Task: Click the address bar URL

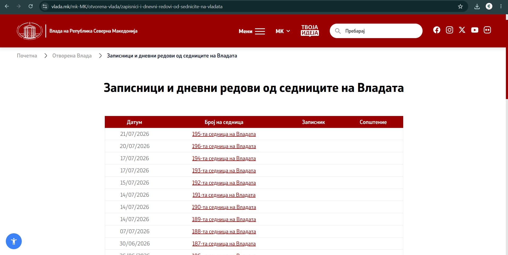Action: (x=137, y=6)
